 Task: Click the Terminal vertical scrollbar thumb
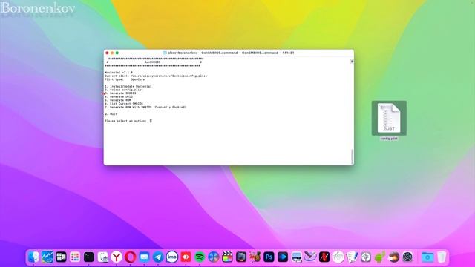coord(352,156)
